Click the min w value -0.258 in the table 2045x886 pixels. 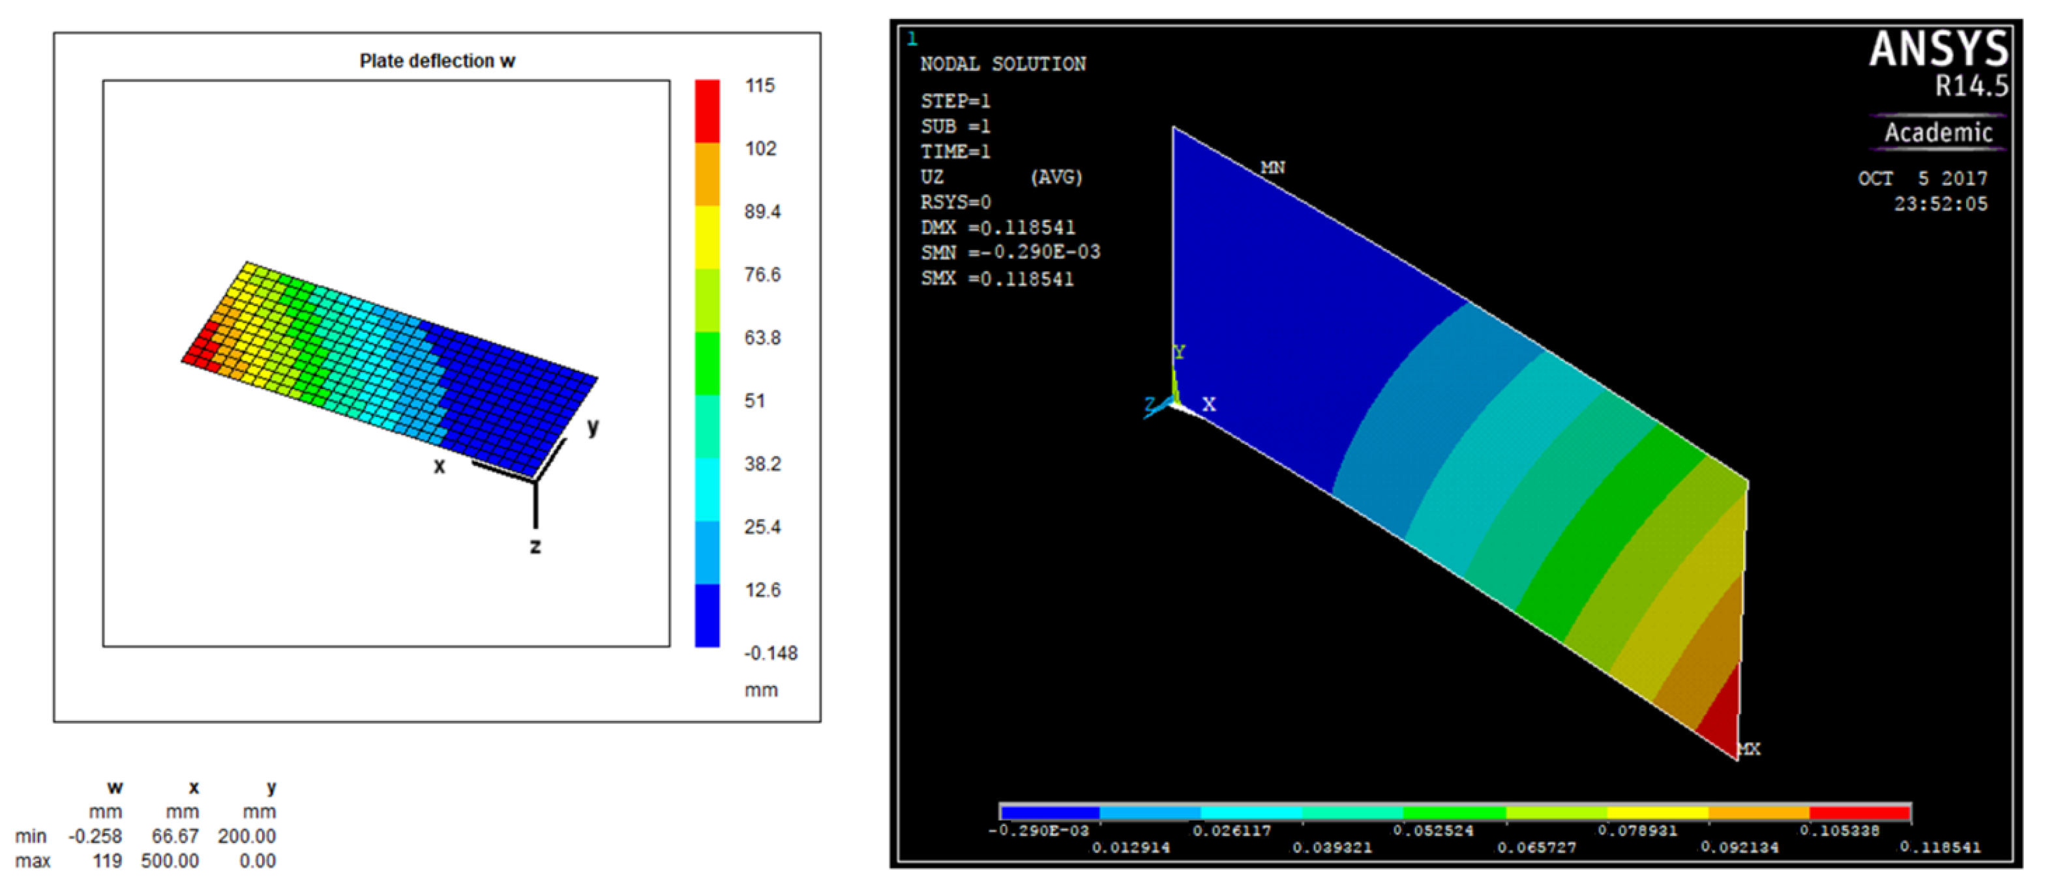95,836
